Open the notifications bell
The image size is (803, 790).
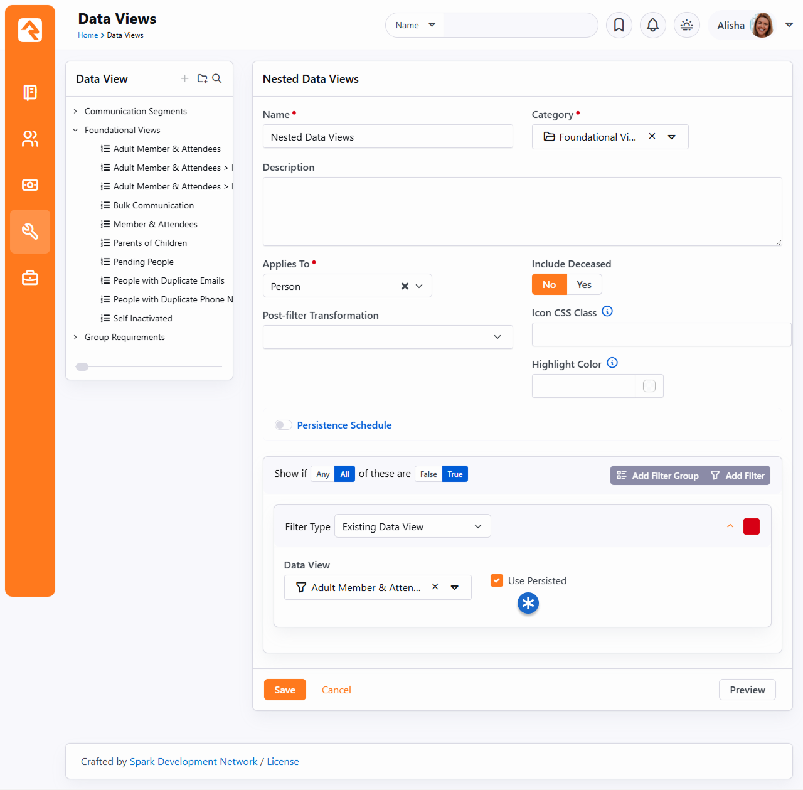[x=652, y=25]
